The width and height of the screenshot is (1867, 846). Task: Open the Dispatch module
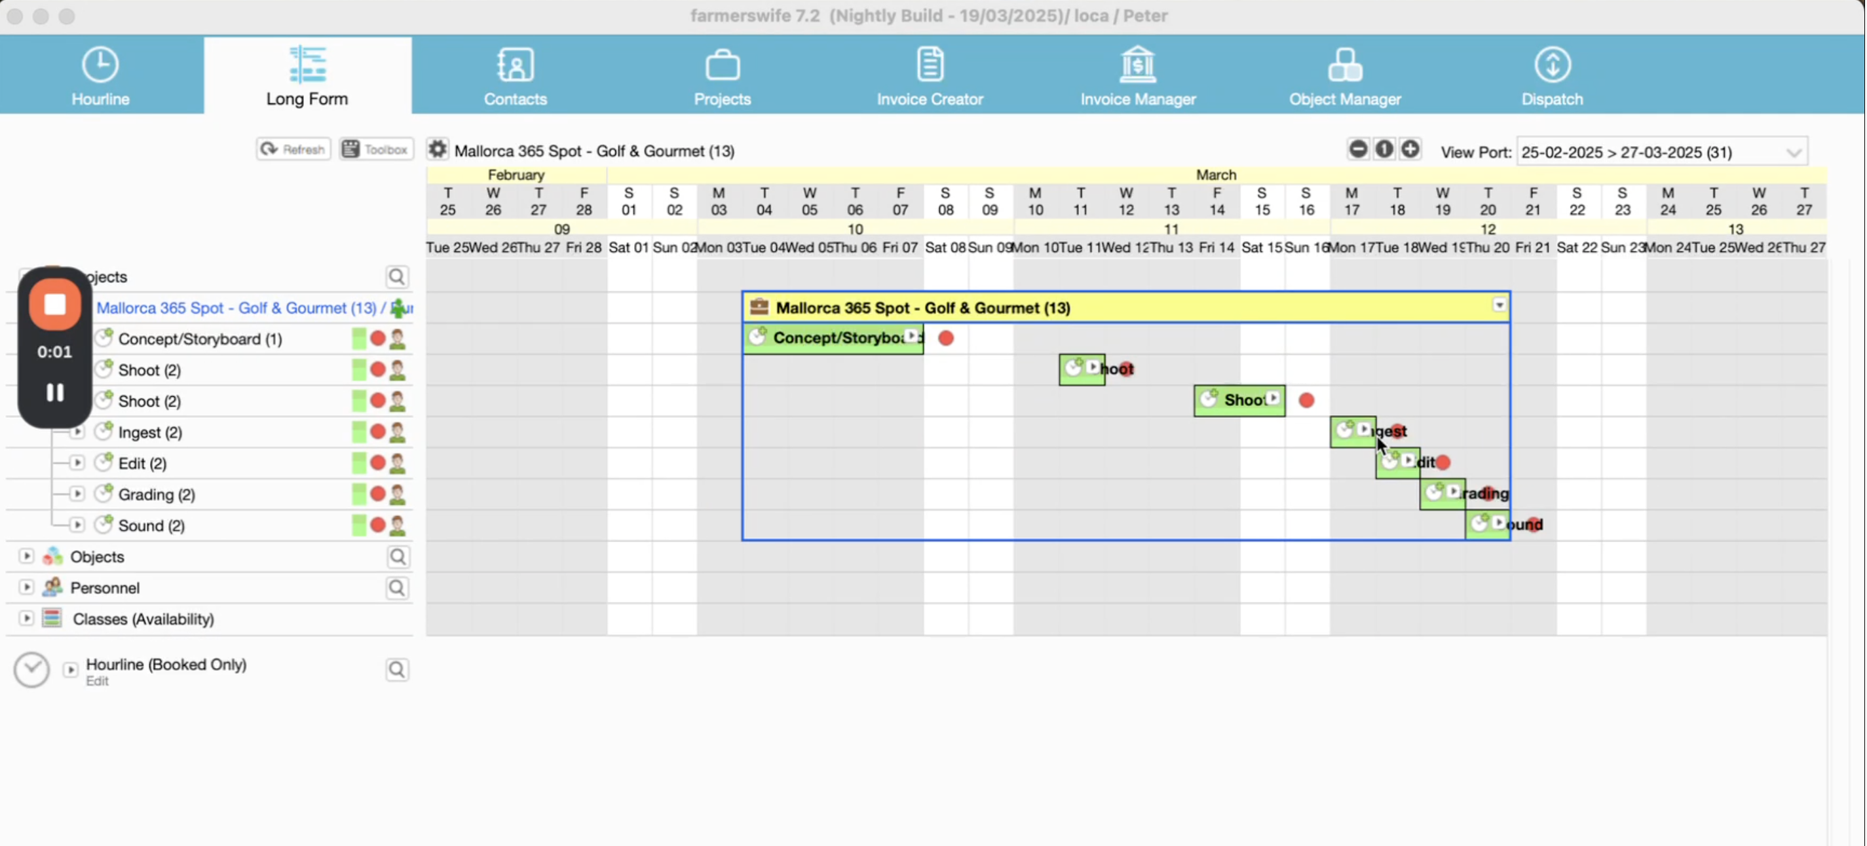tap(1552, 76)
